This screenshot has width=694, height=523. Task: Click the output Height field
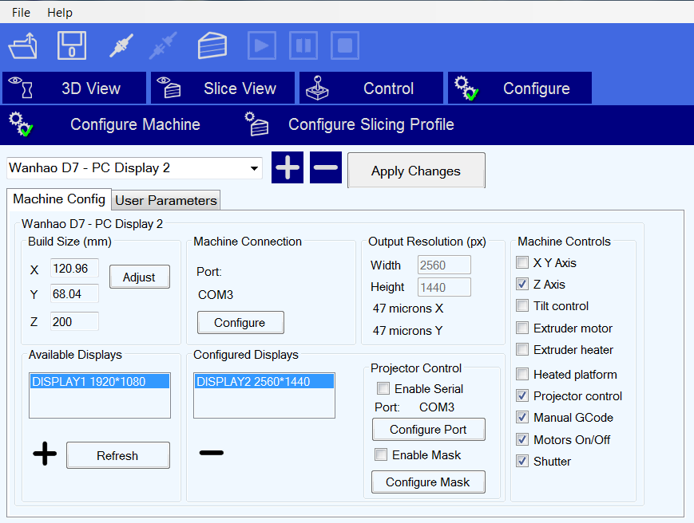click(444, 288)
